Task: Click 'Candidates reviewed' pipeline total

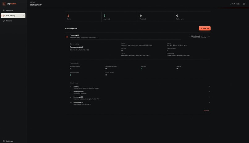Action: point(111,68)
